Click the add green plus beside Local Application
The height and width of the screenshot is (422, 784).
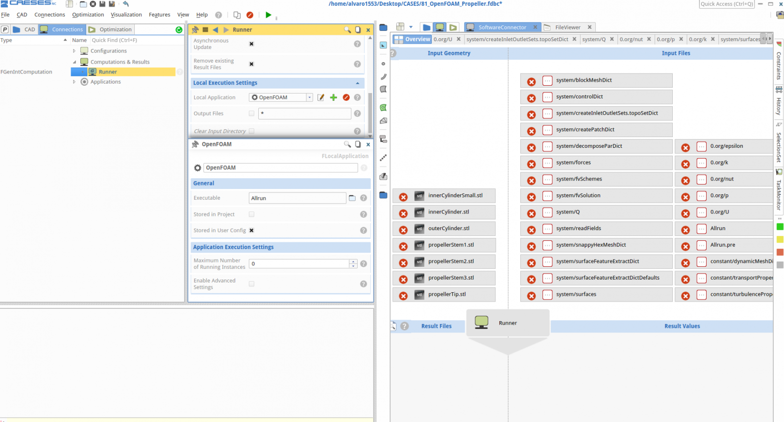pos(334,97)
